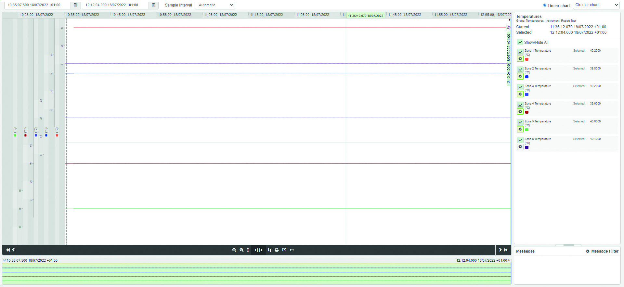Toggle the cursor markers tool
Screen dimensions: 624x287
tap(258, 250)
